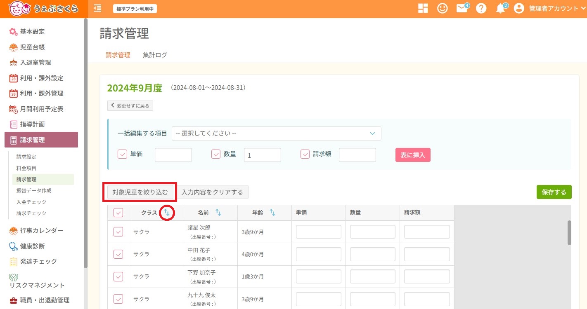Open 入金チェック submenu item
The height and width of the screenshot is (309, 587).
click(31, 202)
